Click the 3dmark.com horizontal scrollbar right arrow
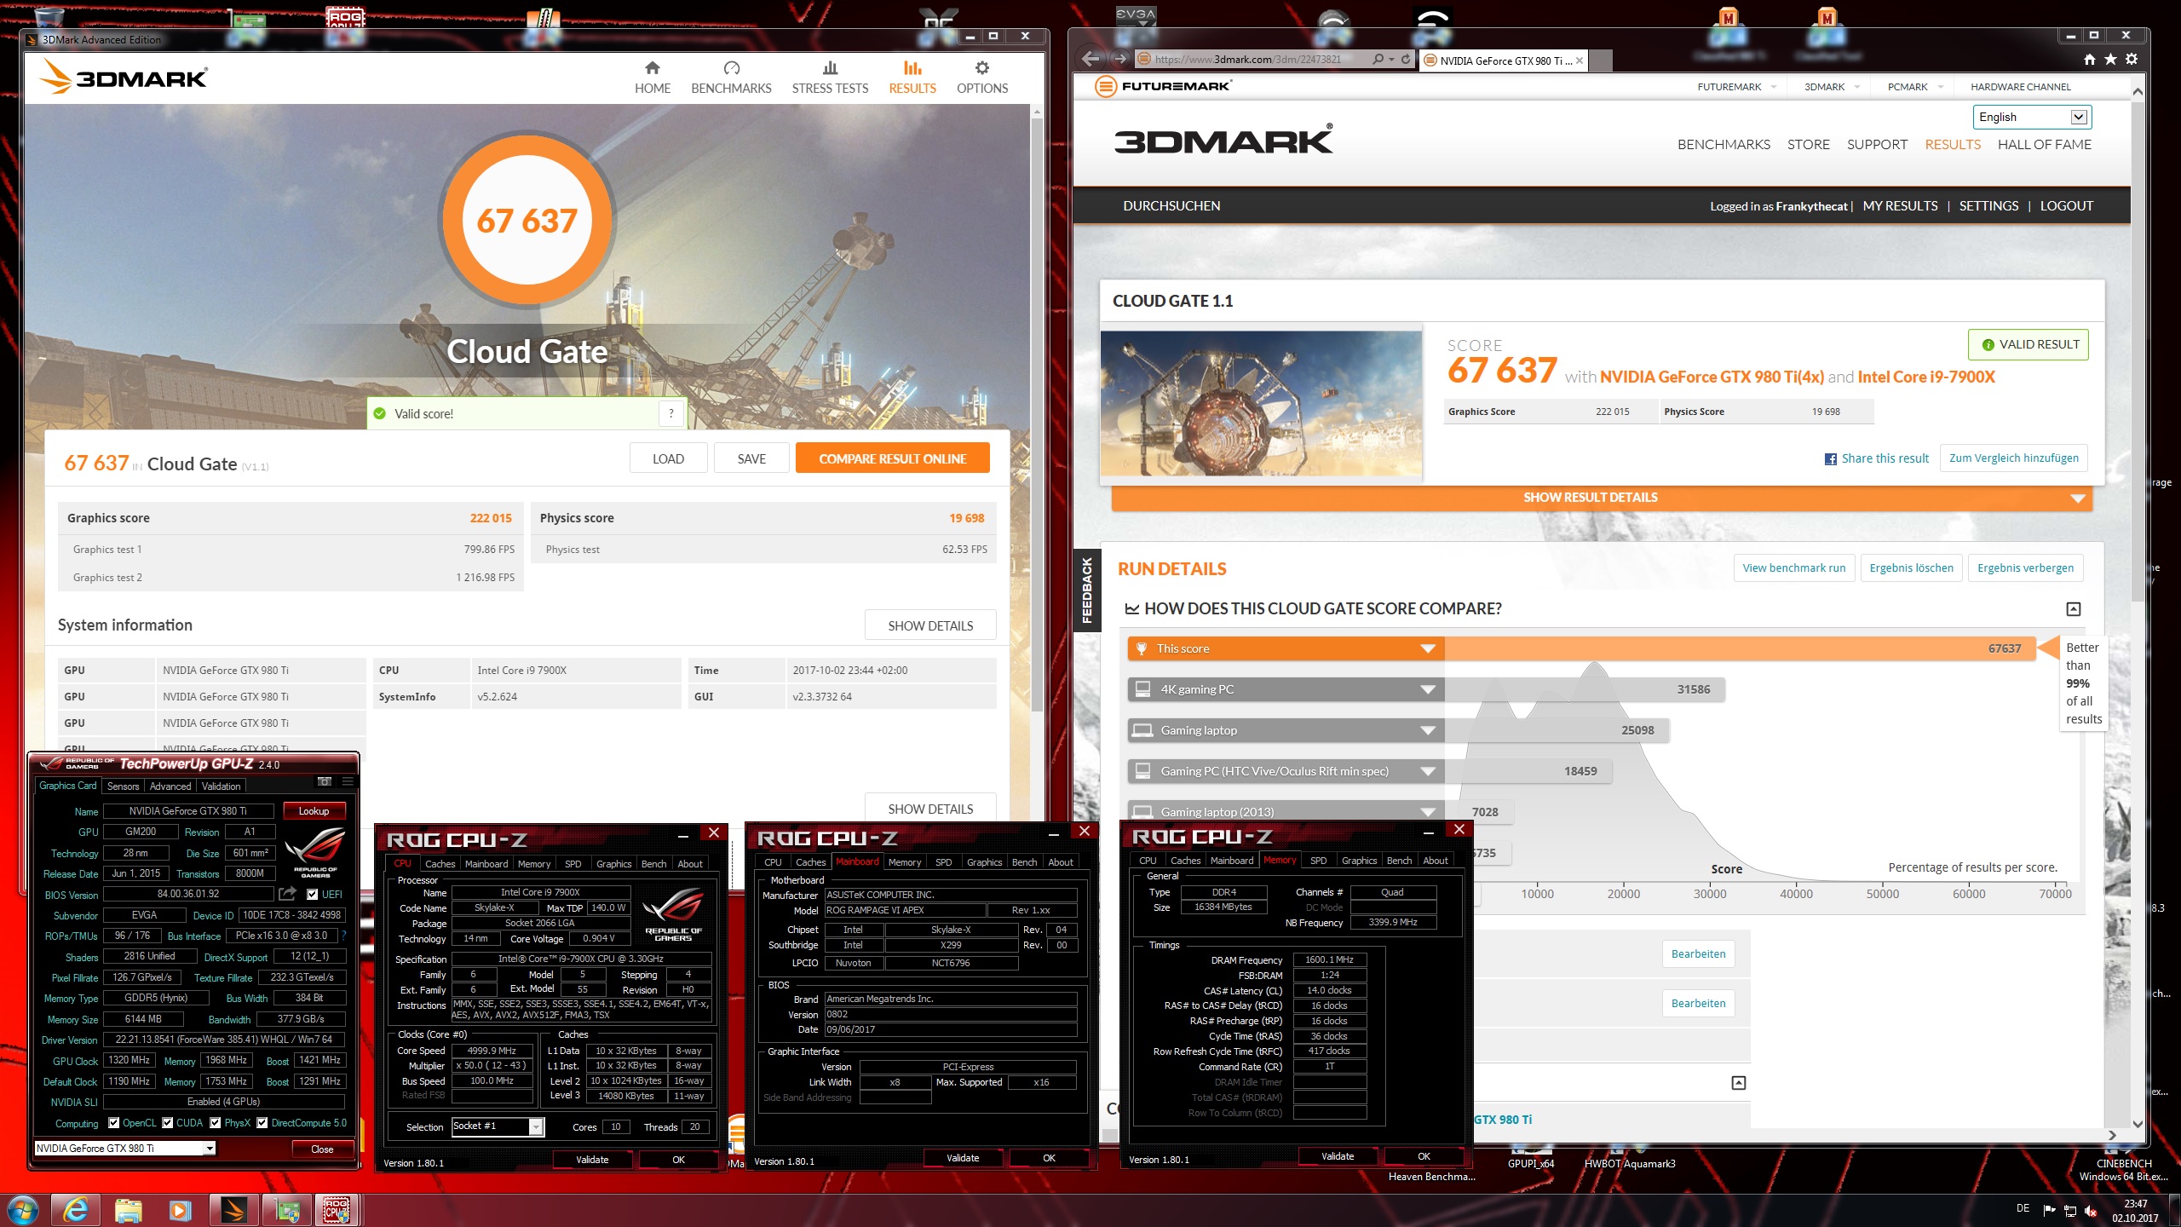 (2112, 1135)
